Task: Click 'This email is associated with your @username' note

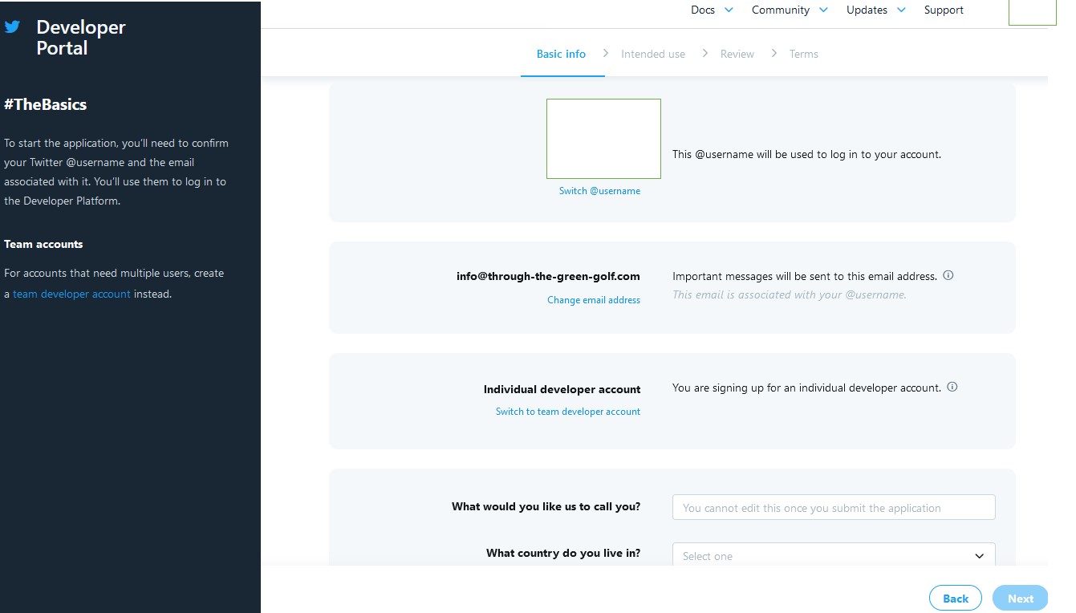Action: point(790,294)
